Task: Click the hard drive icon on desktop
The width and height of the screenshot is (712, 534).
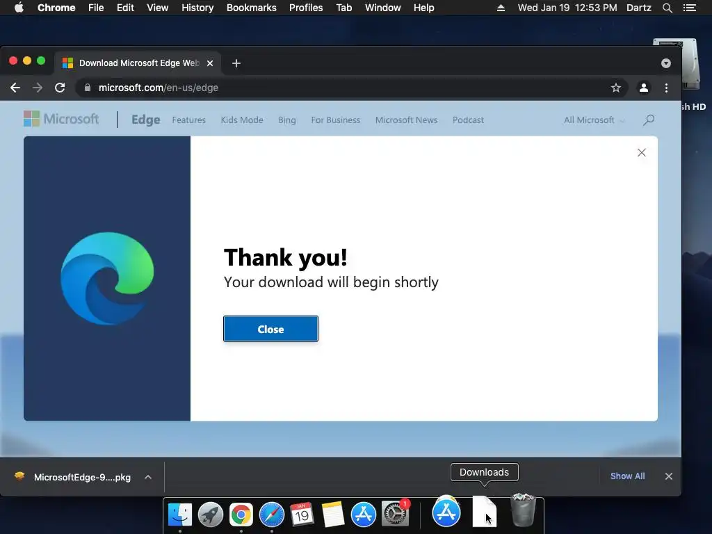Action: pyautogui.click(x=693, y=63)
